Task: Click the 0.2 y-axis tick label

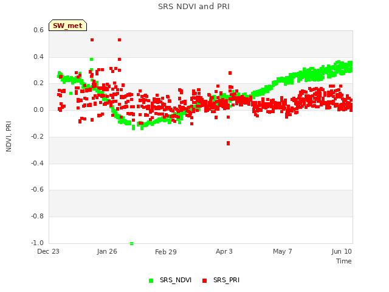Action: click(38, 83)
